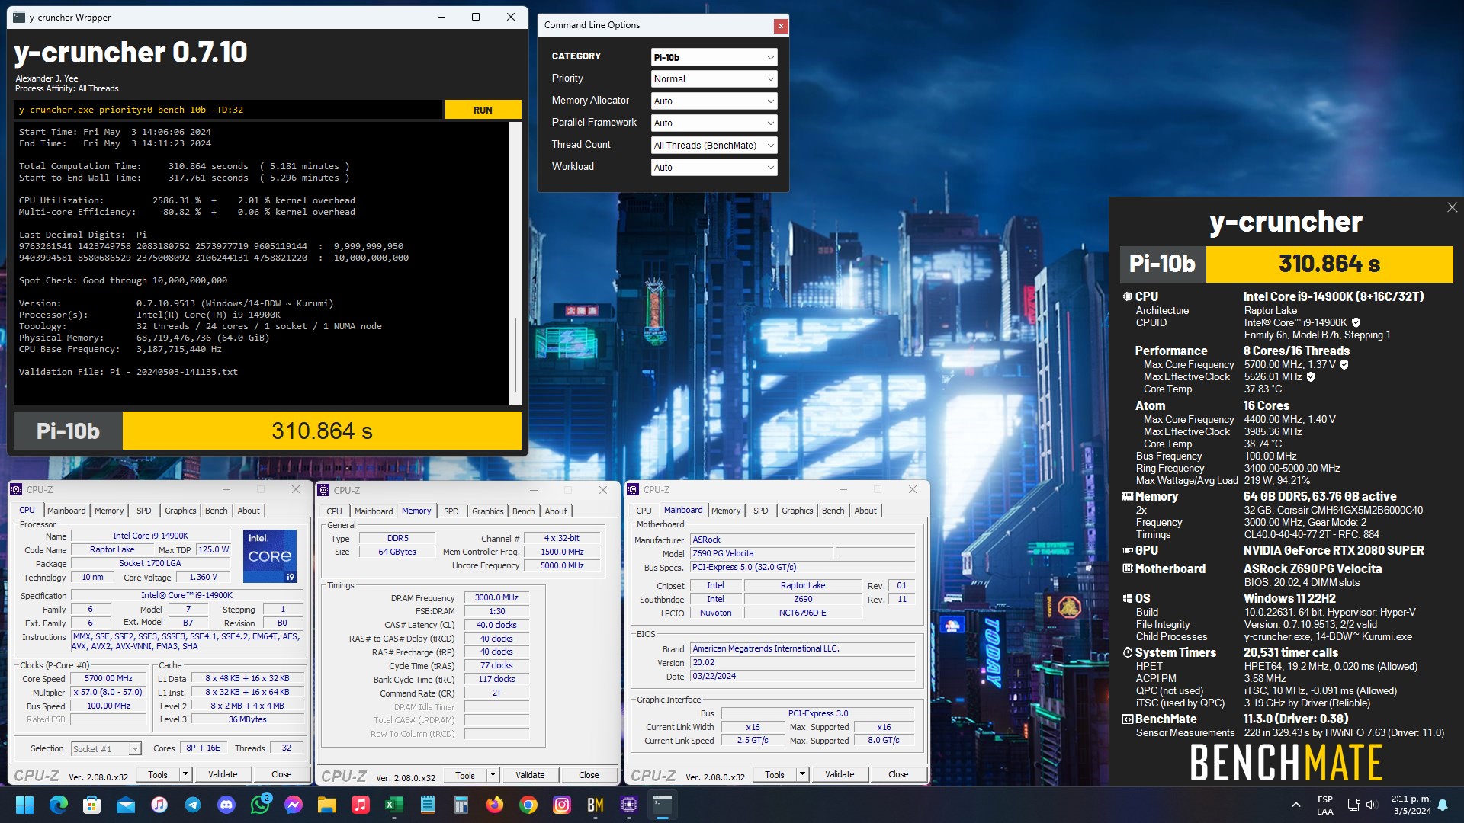Click the Validation File line in output
1464x823 pixels.
(x=128, y=372)
